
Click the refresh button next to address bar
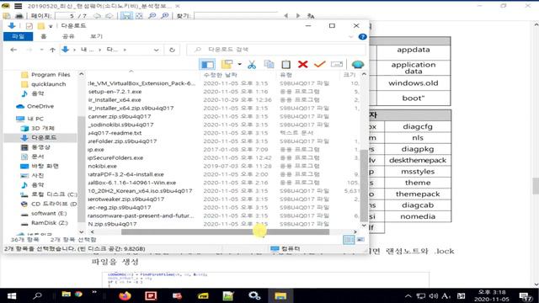pos(172,50)
